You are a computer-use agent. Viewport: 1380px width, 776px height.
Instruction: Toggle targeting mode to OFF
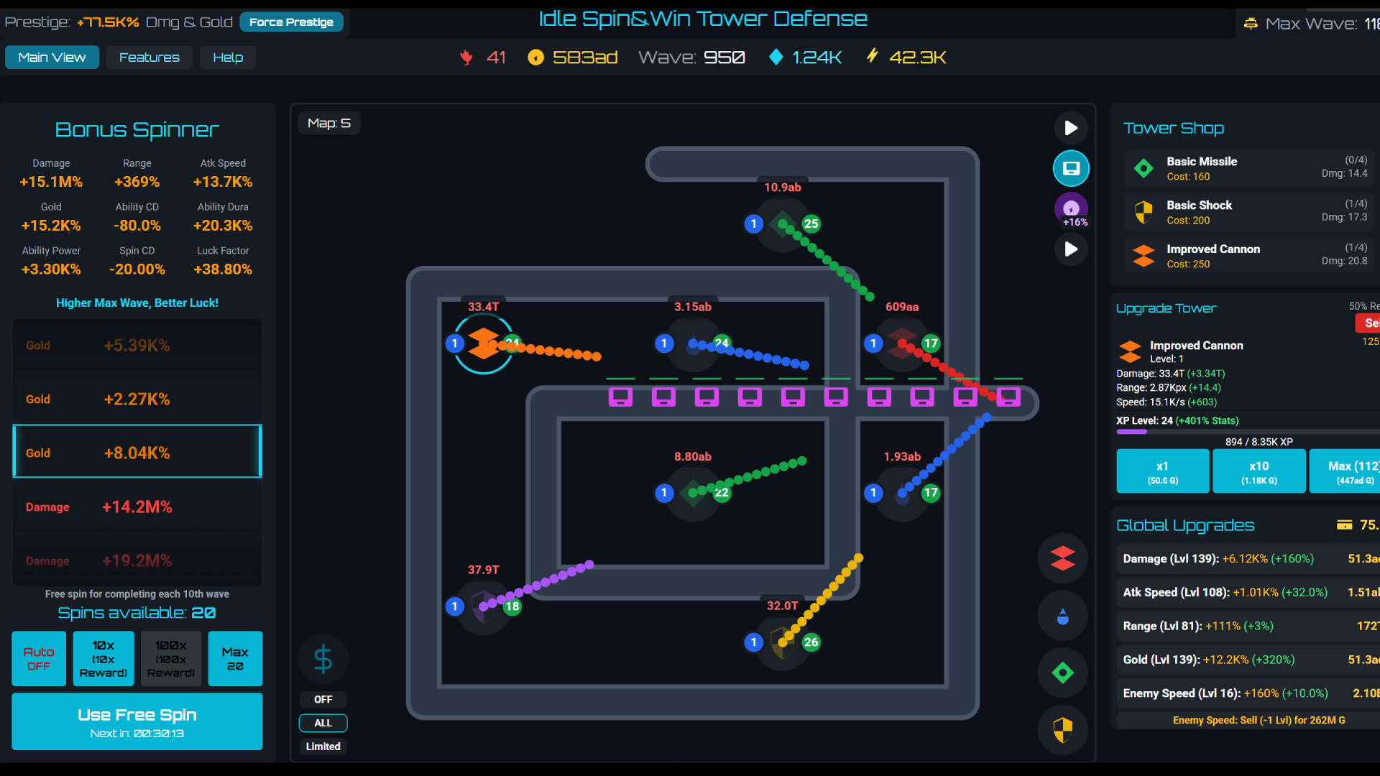click(323, 699)
